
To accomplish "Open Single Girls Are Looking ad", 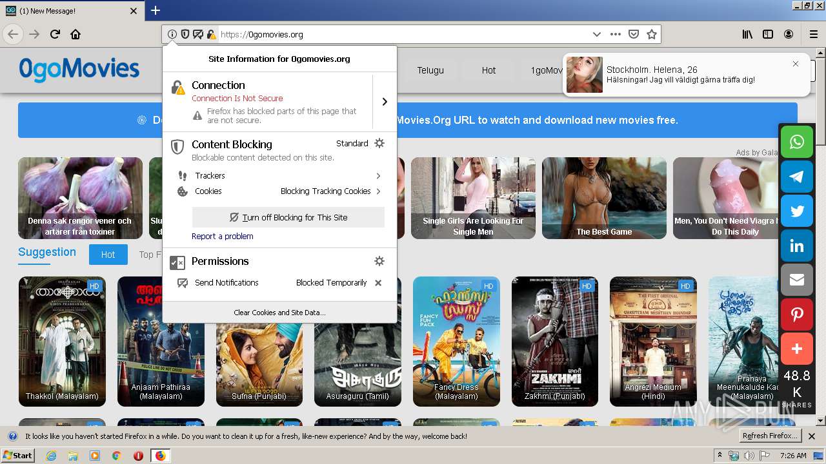I will 473,198.
